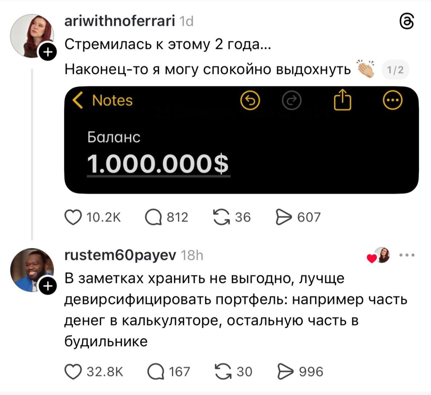Like the ariwithnoferrari post
431x395 pixels.
pos(73,217)
